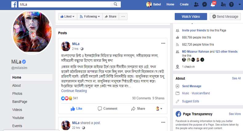Expand the account menu arrow in top bar
The image size is (243, 131).
pyautogui.click(x=239, y=4)
